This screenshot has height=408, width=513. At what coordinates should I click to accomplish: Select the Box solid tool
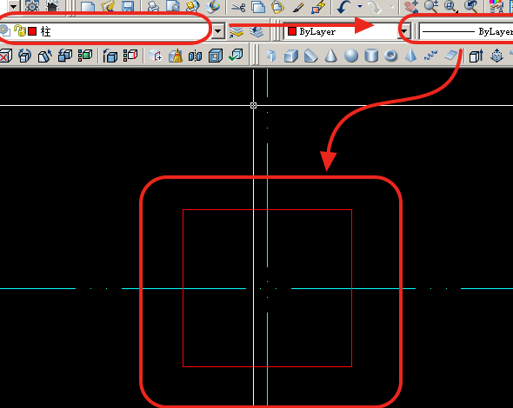(291, 56)
